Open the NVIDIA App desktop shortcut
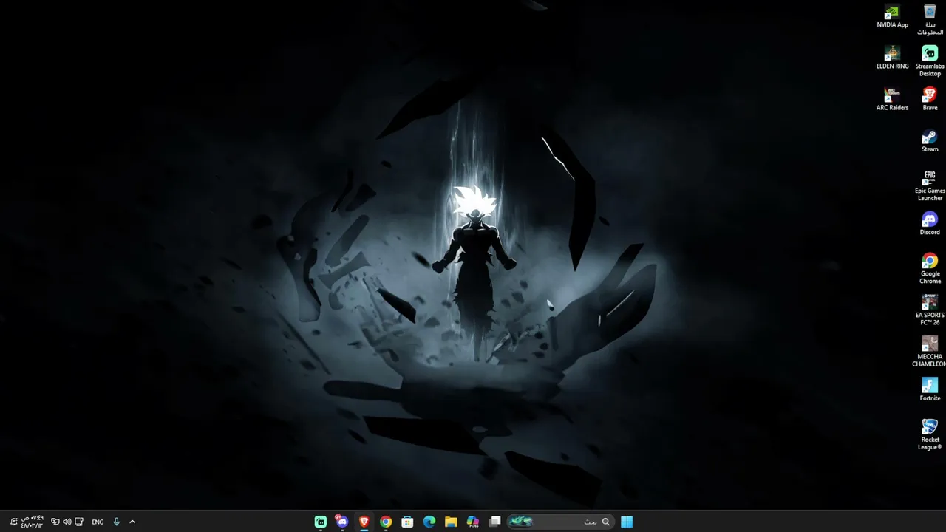 pyautogui.click(x=892, y=16)
